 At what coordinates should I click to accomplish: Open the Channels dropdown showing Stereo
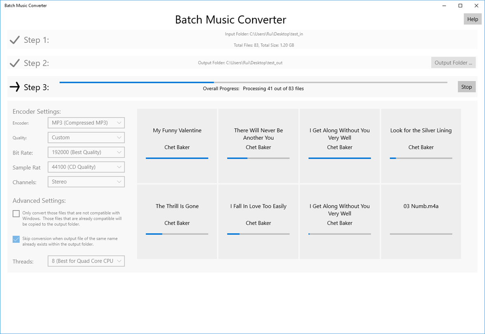tap(86, 182)
